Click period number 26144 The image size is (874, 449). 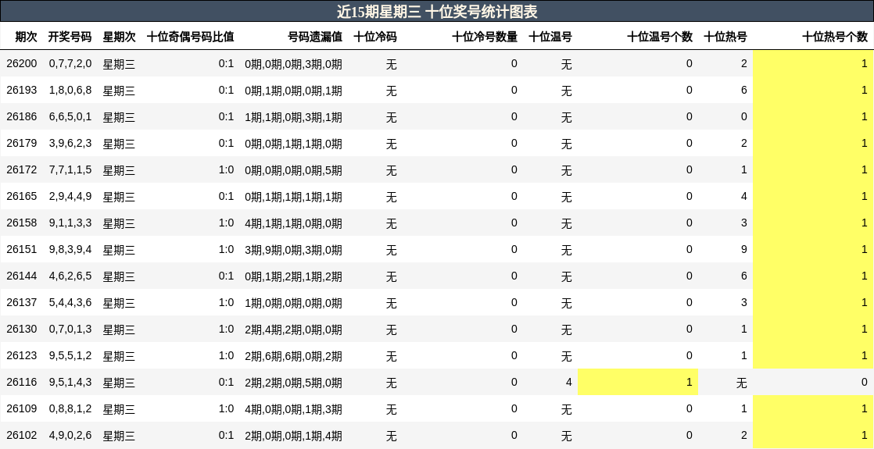(x=22, y=276)
